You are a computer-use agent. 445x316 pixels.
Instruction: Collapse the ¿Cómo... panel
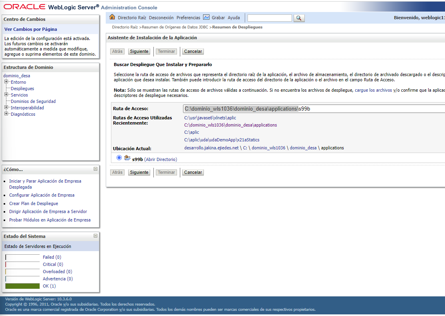point(96,169)
